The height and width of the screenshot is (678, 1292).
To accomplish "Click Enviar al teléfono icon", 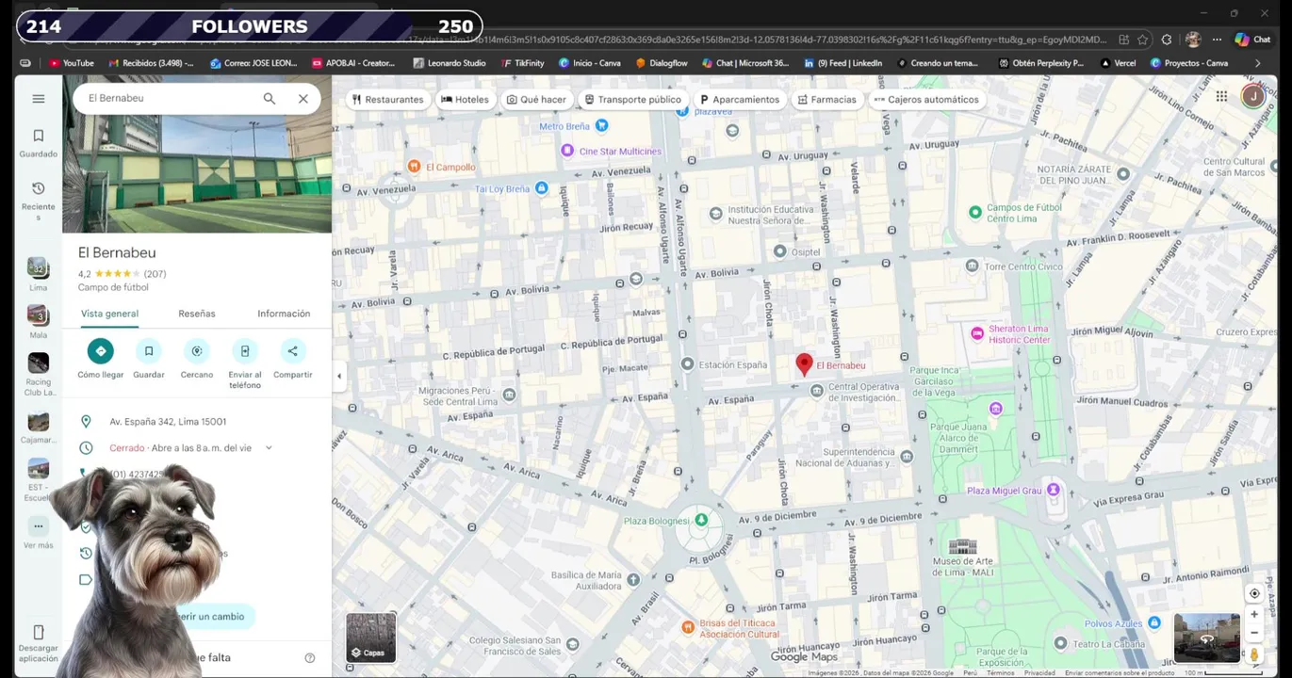I will [x=245, y=351].
